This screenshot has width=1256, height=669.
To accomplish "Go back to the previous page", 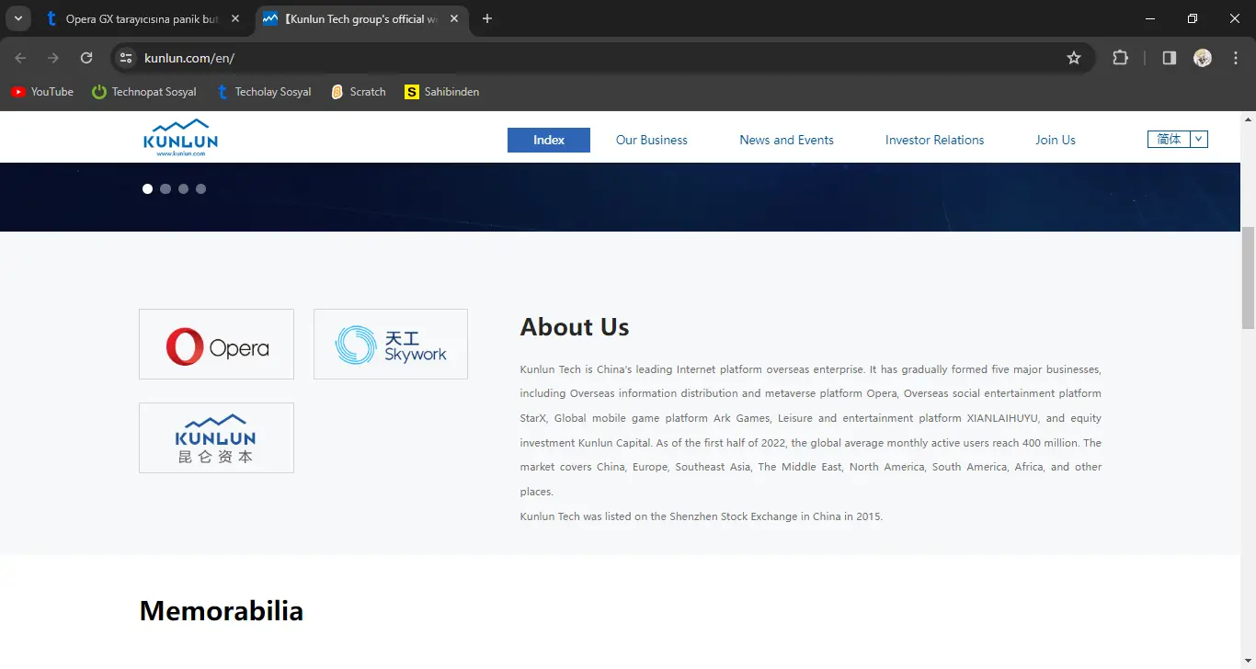I will 20,58.
